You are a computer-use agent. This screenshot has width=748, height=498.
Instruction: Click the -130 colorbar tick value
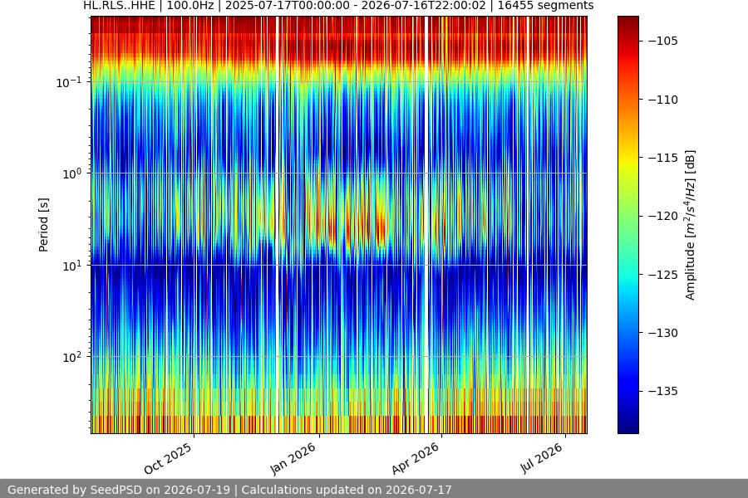tap(663, 333)
